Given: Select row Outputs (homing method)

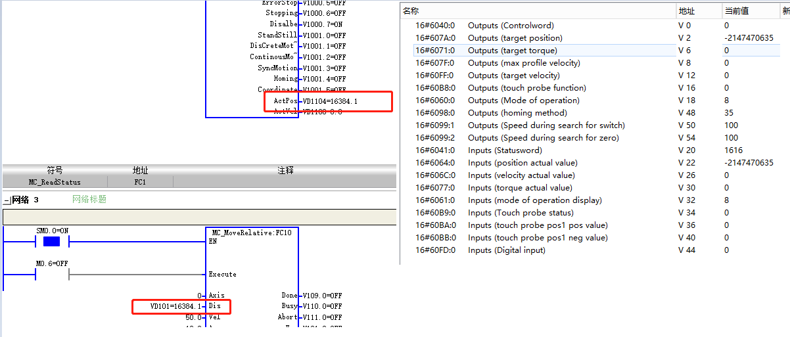Looking at the screenshot, I should tap(595, 113).
